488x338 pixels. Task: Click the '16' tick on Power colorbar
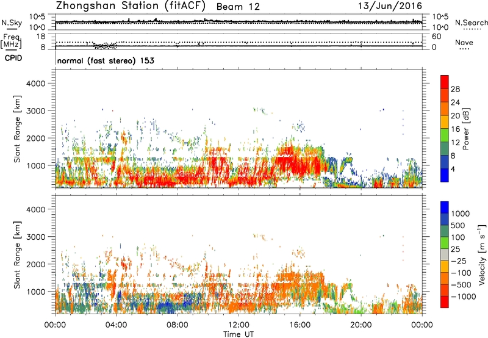point(455,129)
